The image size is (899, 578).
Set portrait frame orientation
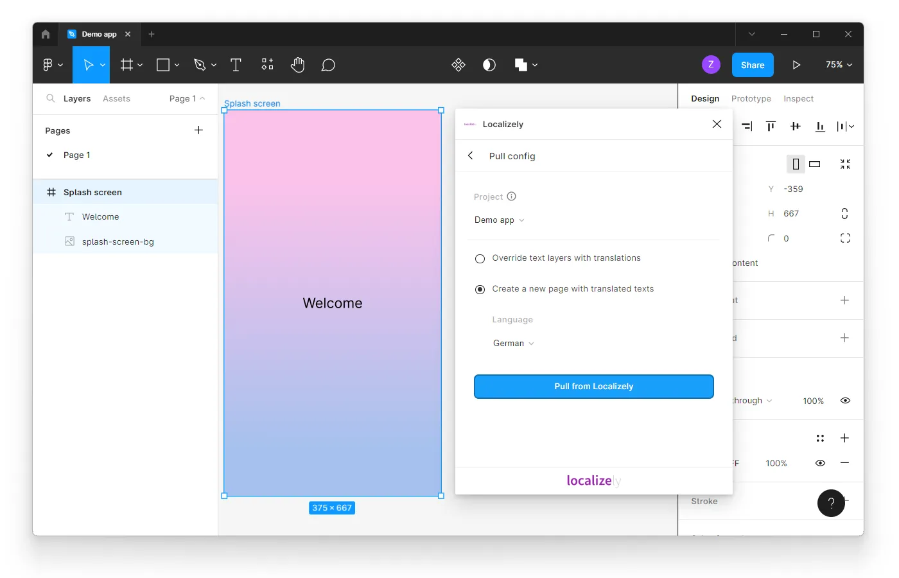796,164
